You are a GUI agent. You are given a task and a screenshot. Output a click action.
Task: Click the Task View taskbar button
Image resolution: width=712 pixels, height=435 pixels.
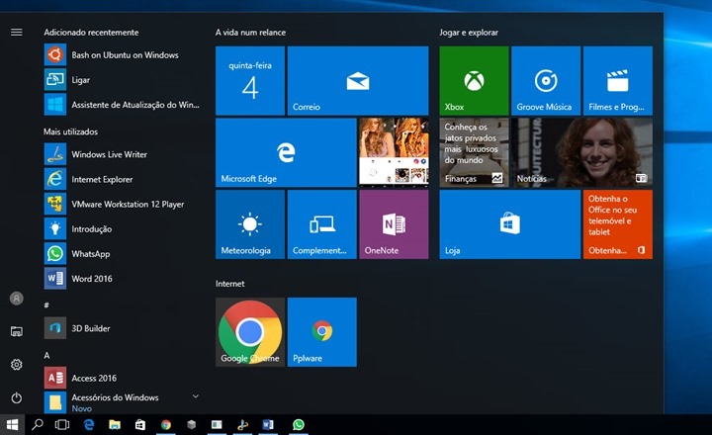pos(62,424)
